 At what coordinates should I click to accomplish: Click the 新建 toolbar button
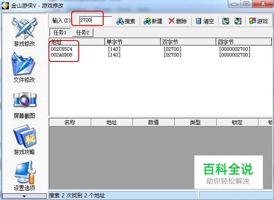[x=153, y=21]
